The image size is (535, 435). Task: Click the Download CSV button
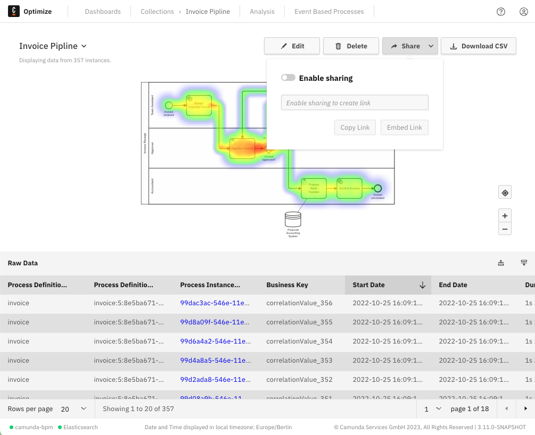[x=479, y=46]
